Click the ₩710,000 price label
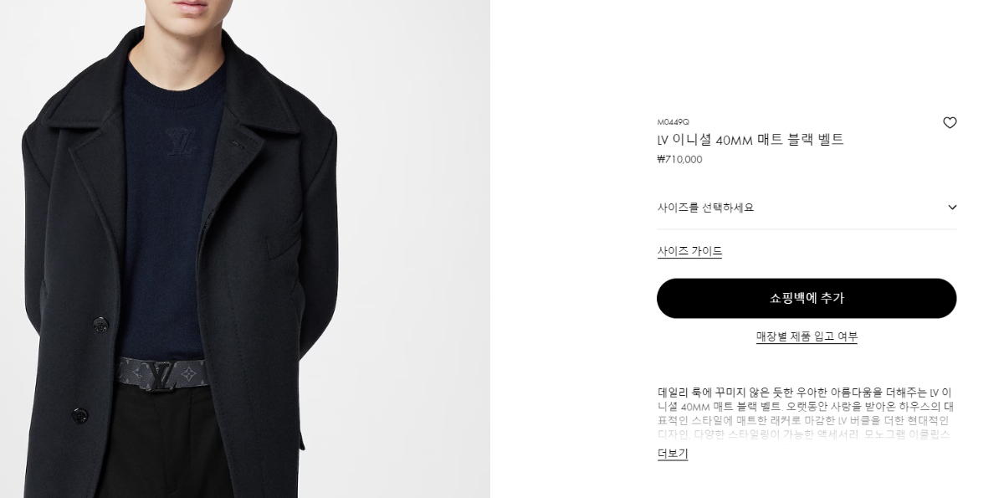This screenshot has height=498, width=1004. coord(679,160)
